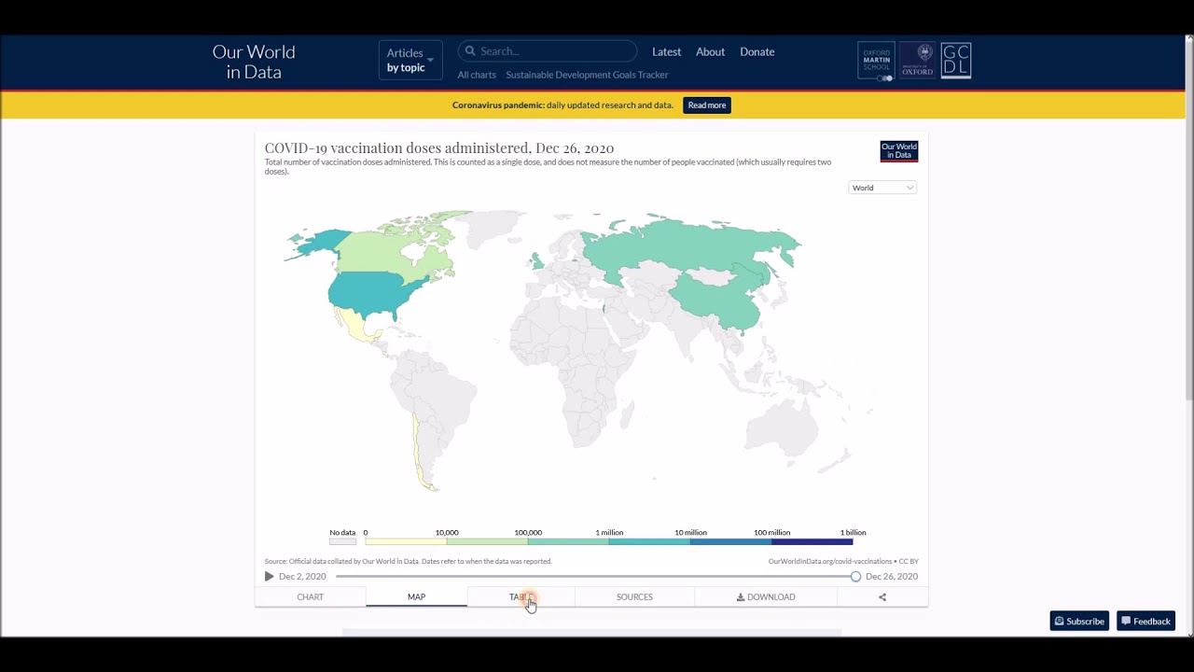Open the Table tab
The width and height of the screenshot is (1194, 672).
pos(521,597)
